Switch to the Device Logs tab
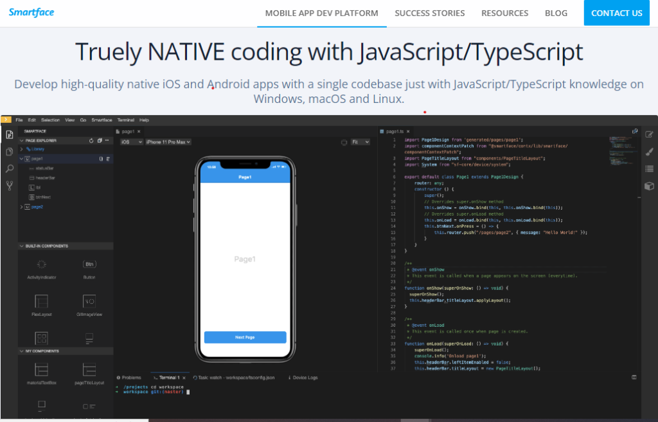This screenshot has width=658, height=422. (x=303, y=378)
